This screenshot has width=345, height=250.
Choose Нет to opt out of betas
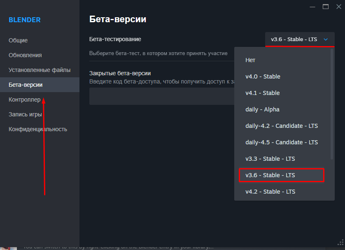point(250,60)
